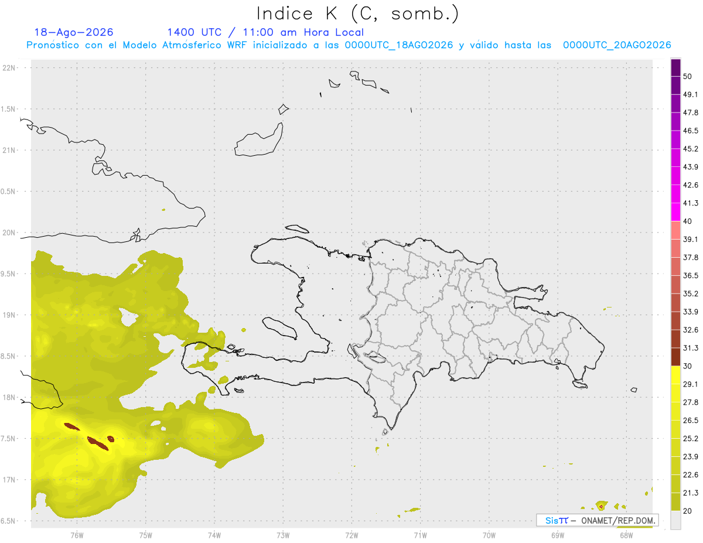Image resolution: width=703 pixels, height=543 pixels.
Task: Click the longitude label '74W'
Action: coord(214,535)
